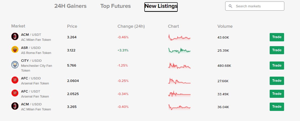This screenshot has height=121, width=300.
Task: Click Trade button for CITY / USDD
Action: tap(277, 66)
